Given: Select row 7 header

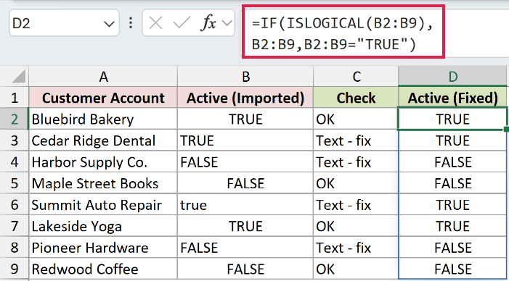Looking at the screenshot, I should [15, 226].
